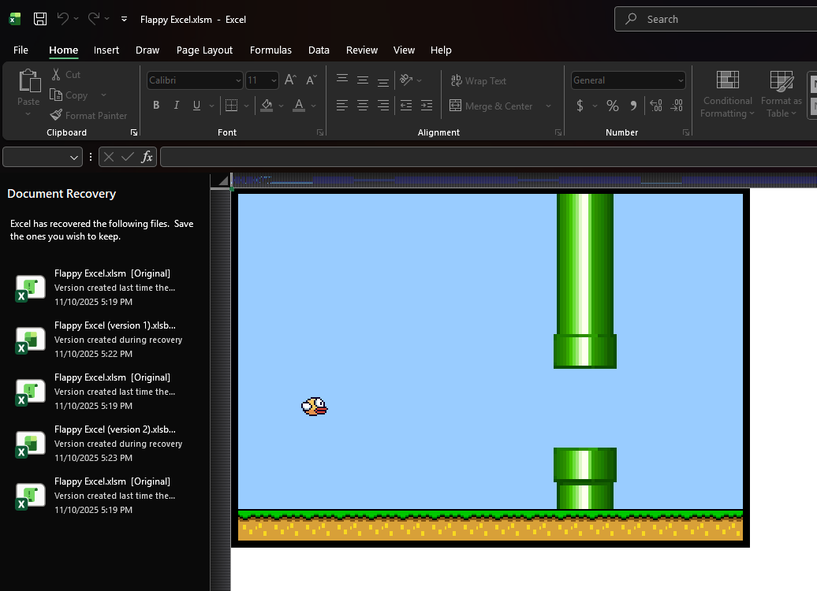The height and width of the screenshot is (591, 817).
Task: Switch to the Formulas tab
Action: click(270, 50)
